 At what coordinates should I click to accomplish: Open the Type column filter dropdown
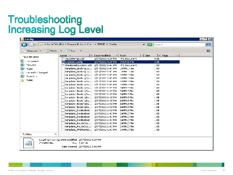click(142, 55)
